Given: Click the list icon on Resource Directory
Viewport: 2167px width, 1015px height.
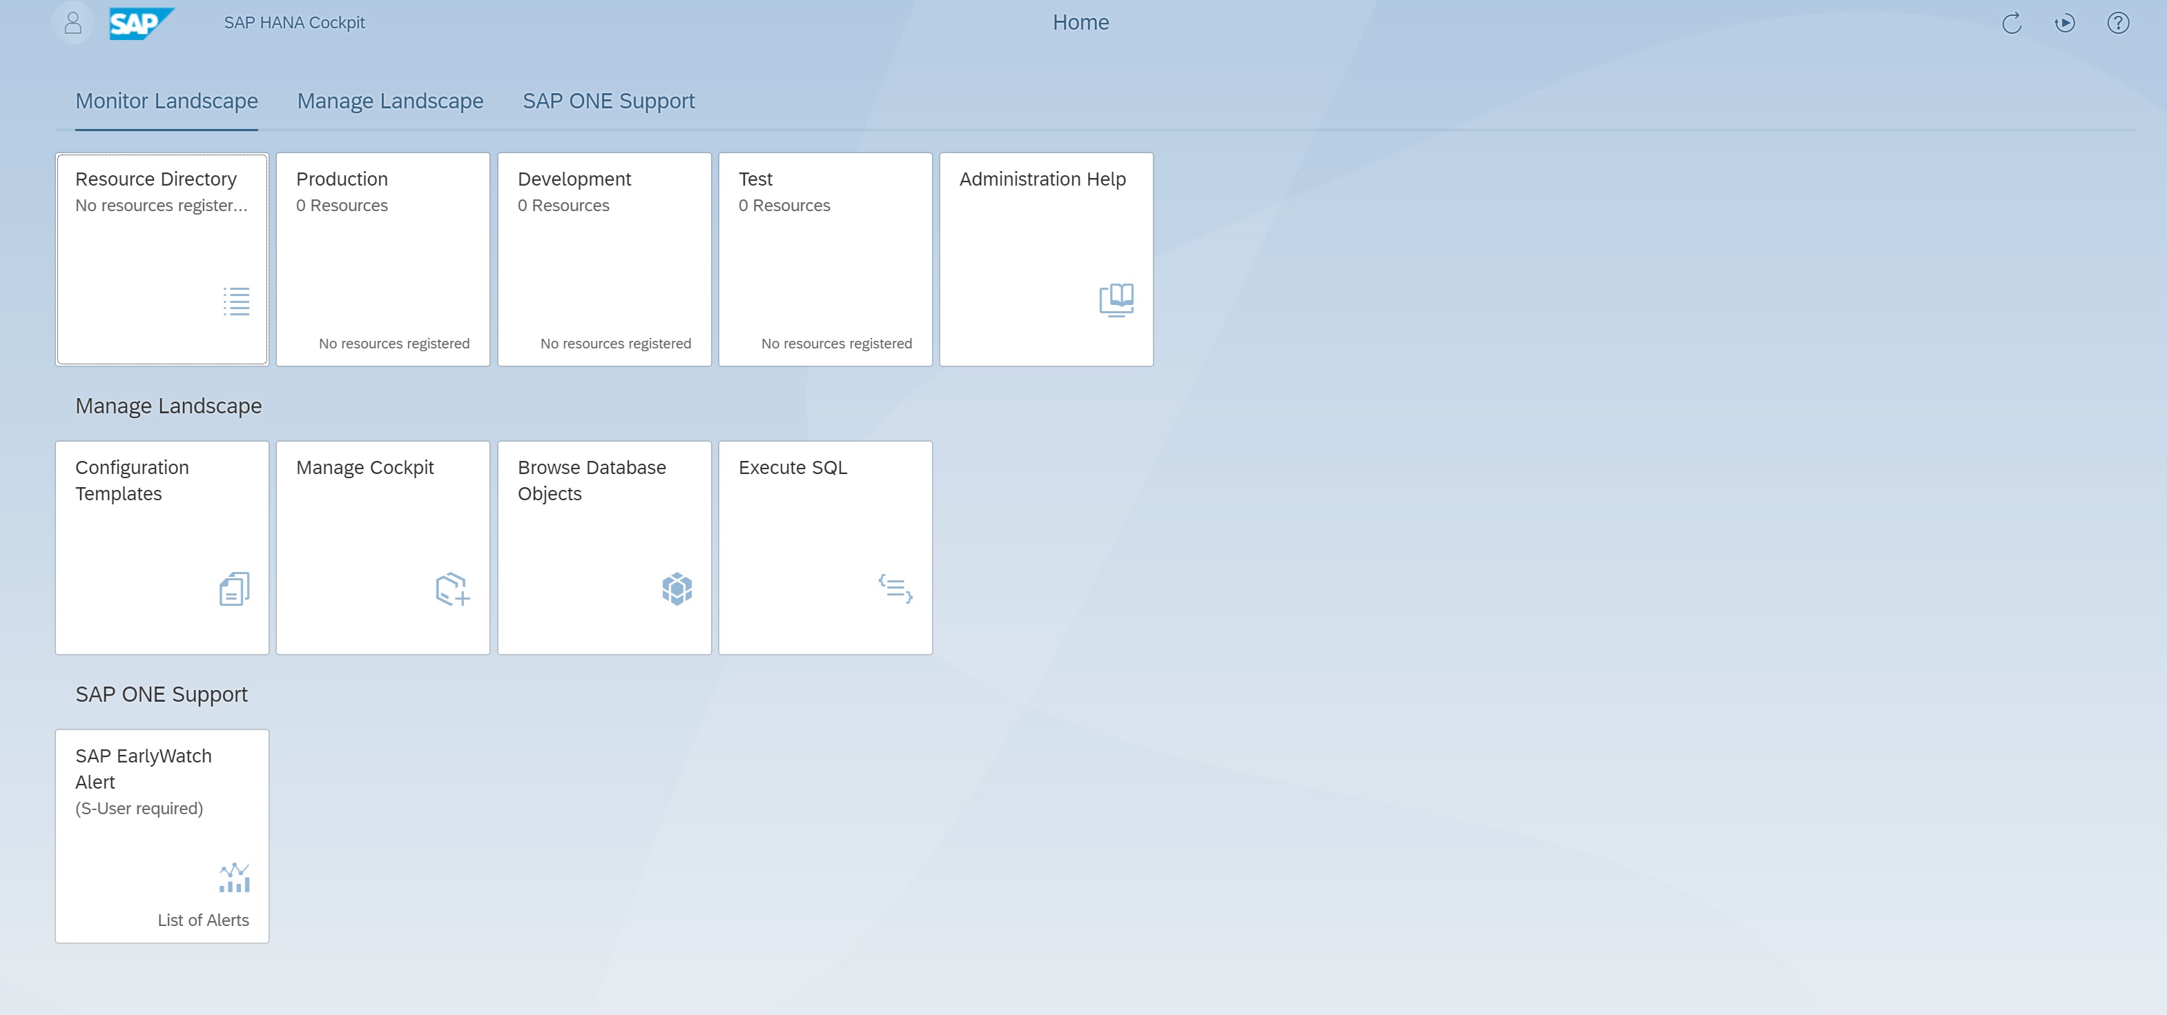Looking at the screenshot, I should pos(236,301).
